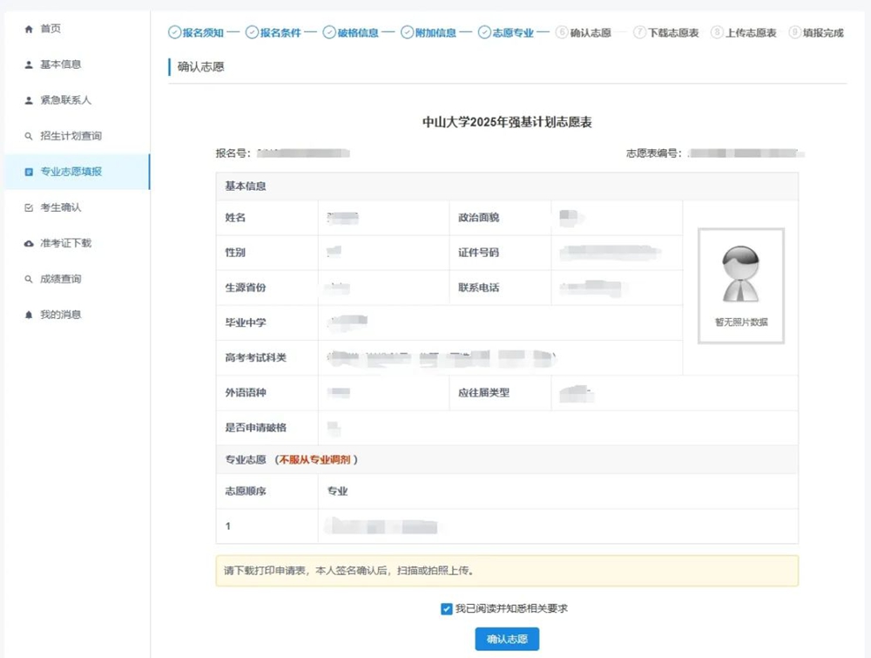Image resolution: width=871 pixels, height=658 pixels.
Task: Return to the 志愿专业 step
Action: pyautogui.click(x=506, y=33)
